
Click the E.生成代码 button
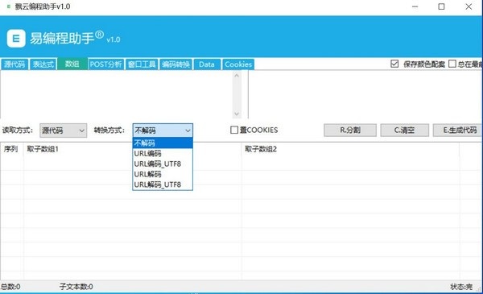click(458, 130)
